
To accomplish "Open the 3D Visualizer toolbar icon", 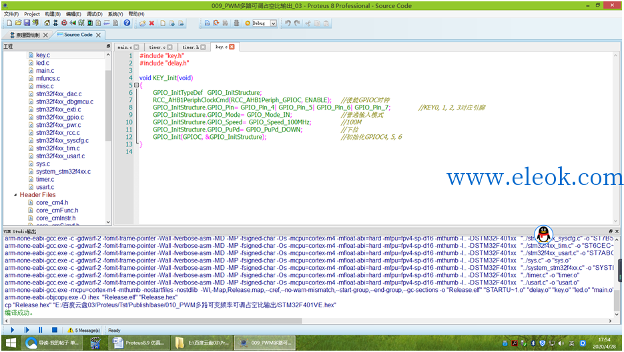I will 73,23.
